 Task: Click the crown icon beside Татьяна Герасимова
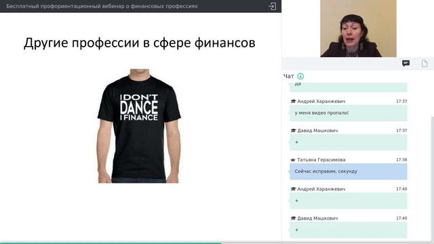[x=293, y=160]
